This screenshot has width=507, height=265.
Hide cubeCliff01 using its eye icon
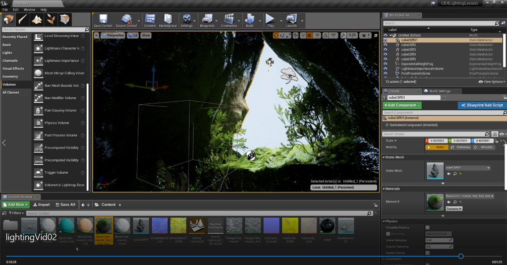pyautogui.click(x=385, y=40)
